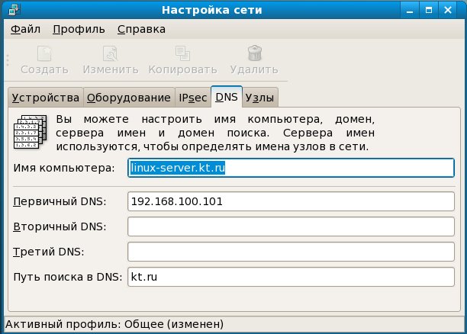
Task: Click the Путь поиска в DNS label
Action: (68, 277)
